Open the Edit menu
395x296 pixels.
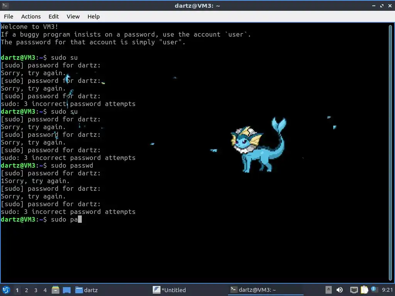(53, 16)
